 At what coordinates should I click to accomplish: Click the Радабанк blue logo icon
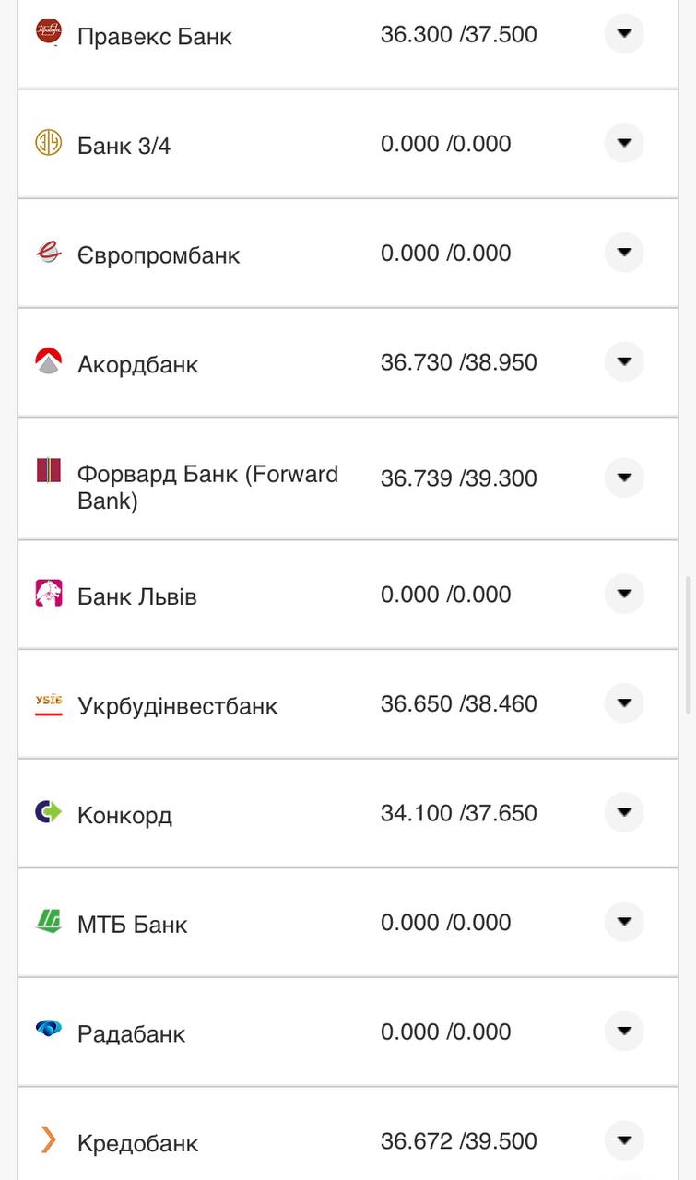point(48,1029)
